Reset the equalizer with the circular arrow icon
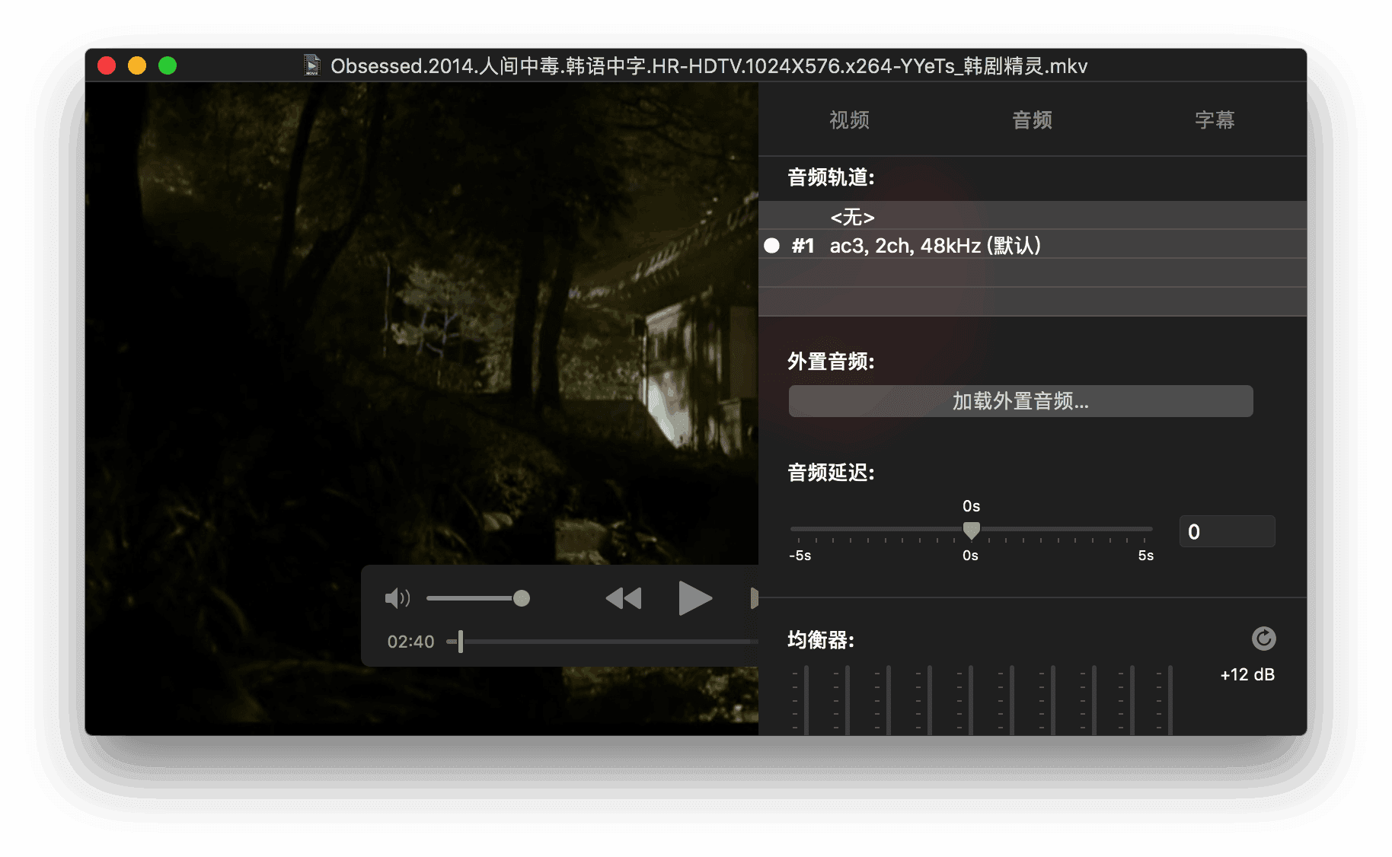 pyautogui.click(x=1263, y=639)
